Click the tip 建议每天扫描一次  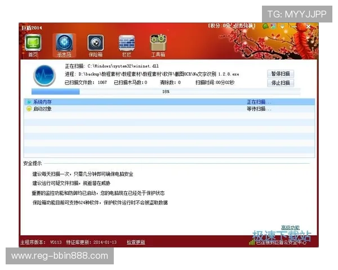[83, 174]
